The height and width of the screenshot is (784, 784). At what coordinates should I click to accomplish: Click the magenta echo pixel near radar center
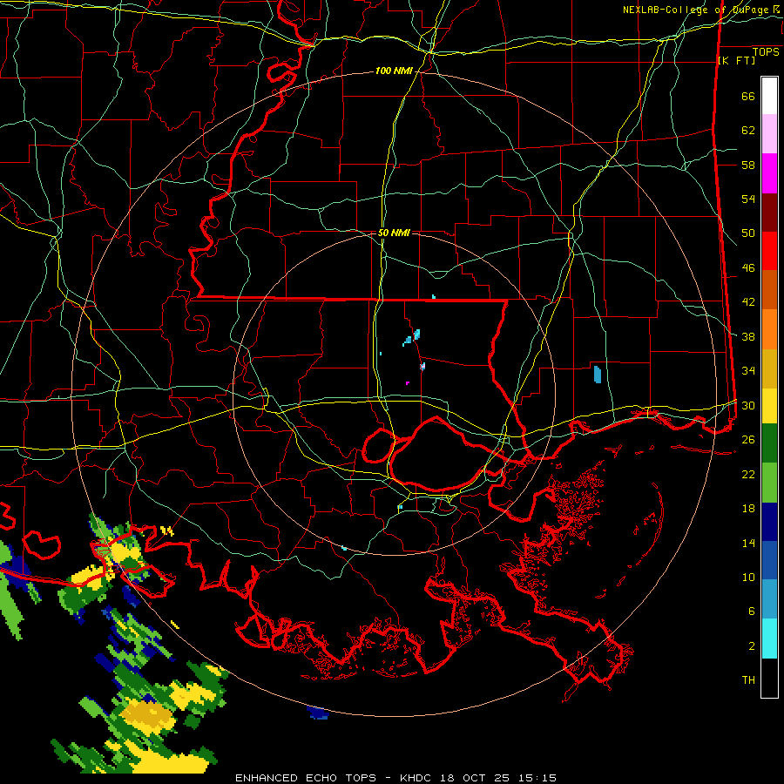[408, 383]
